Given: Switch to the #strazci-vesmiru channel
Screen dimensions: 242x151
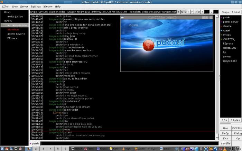Looking at the screenshot, I should pos(17,25).
